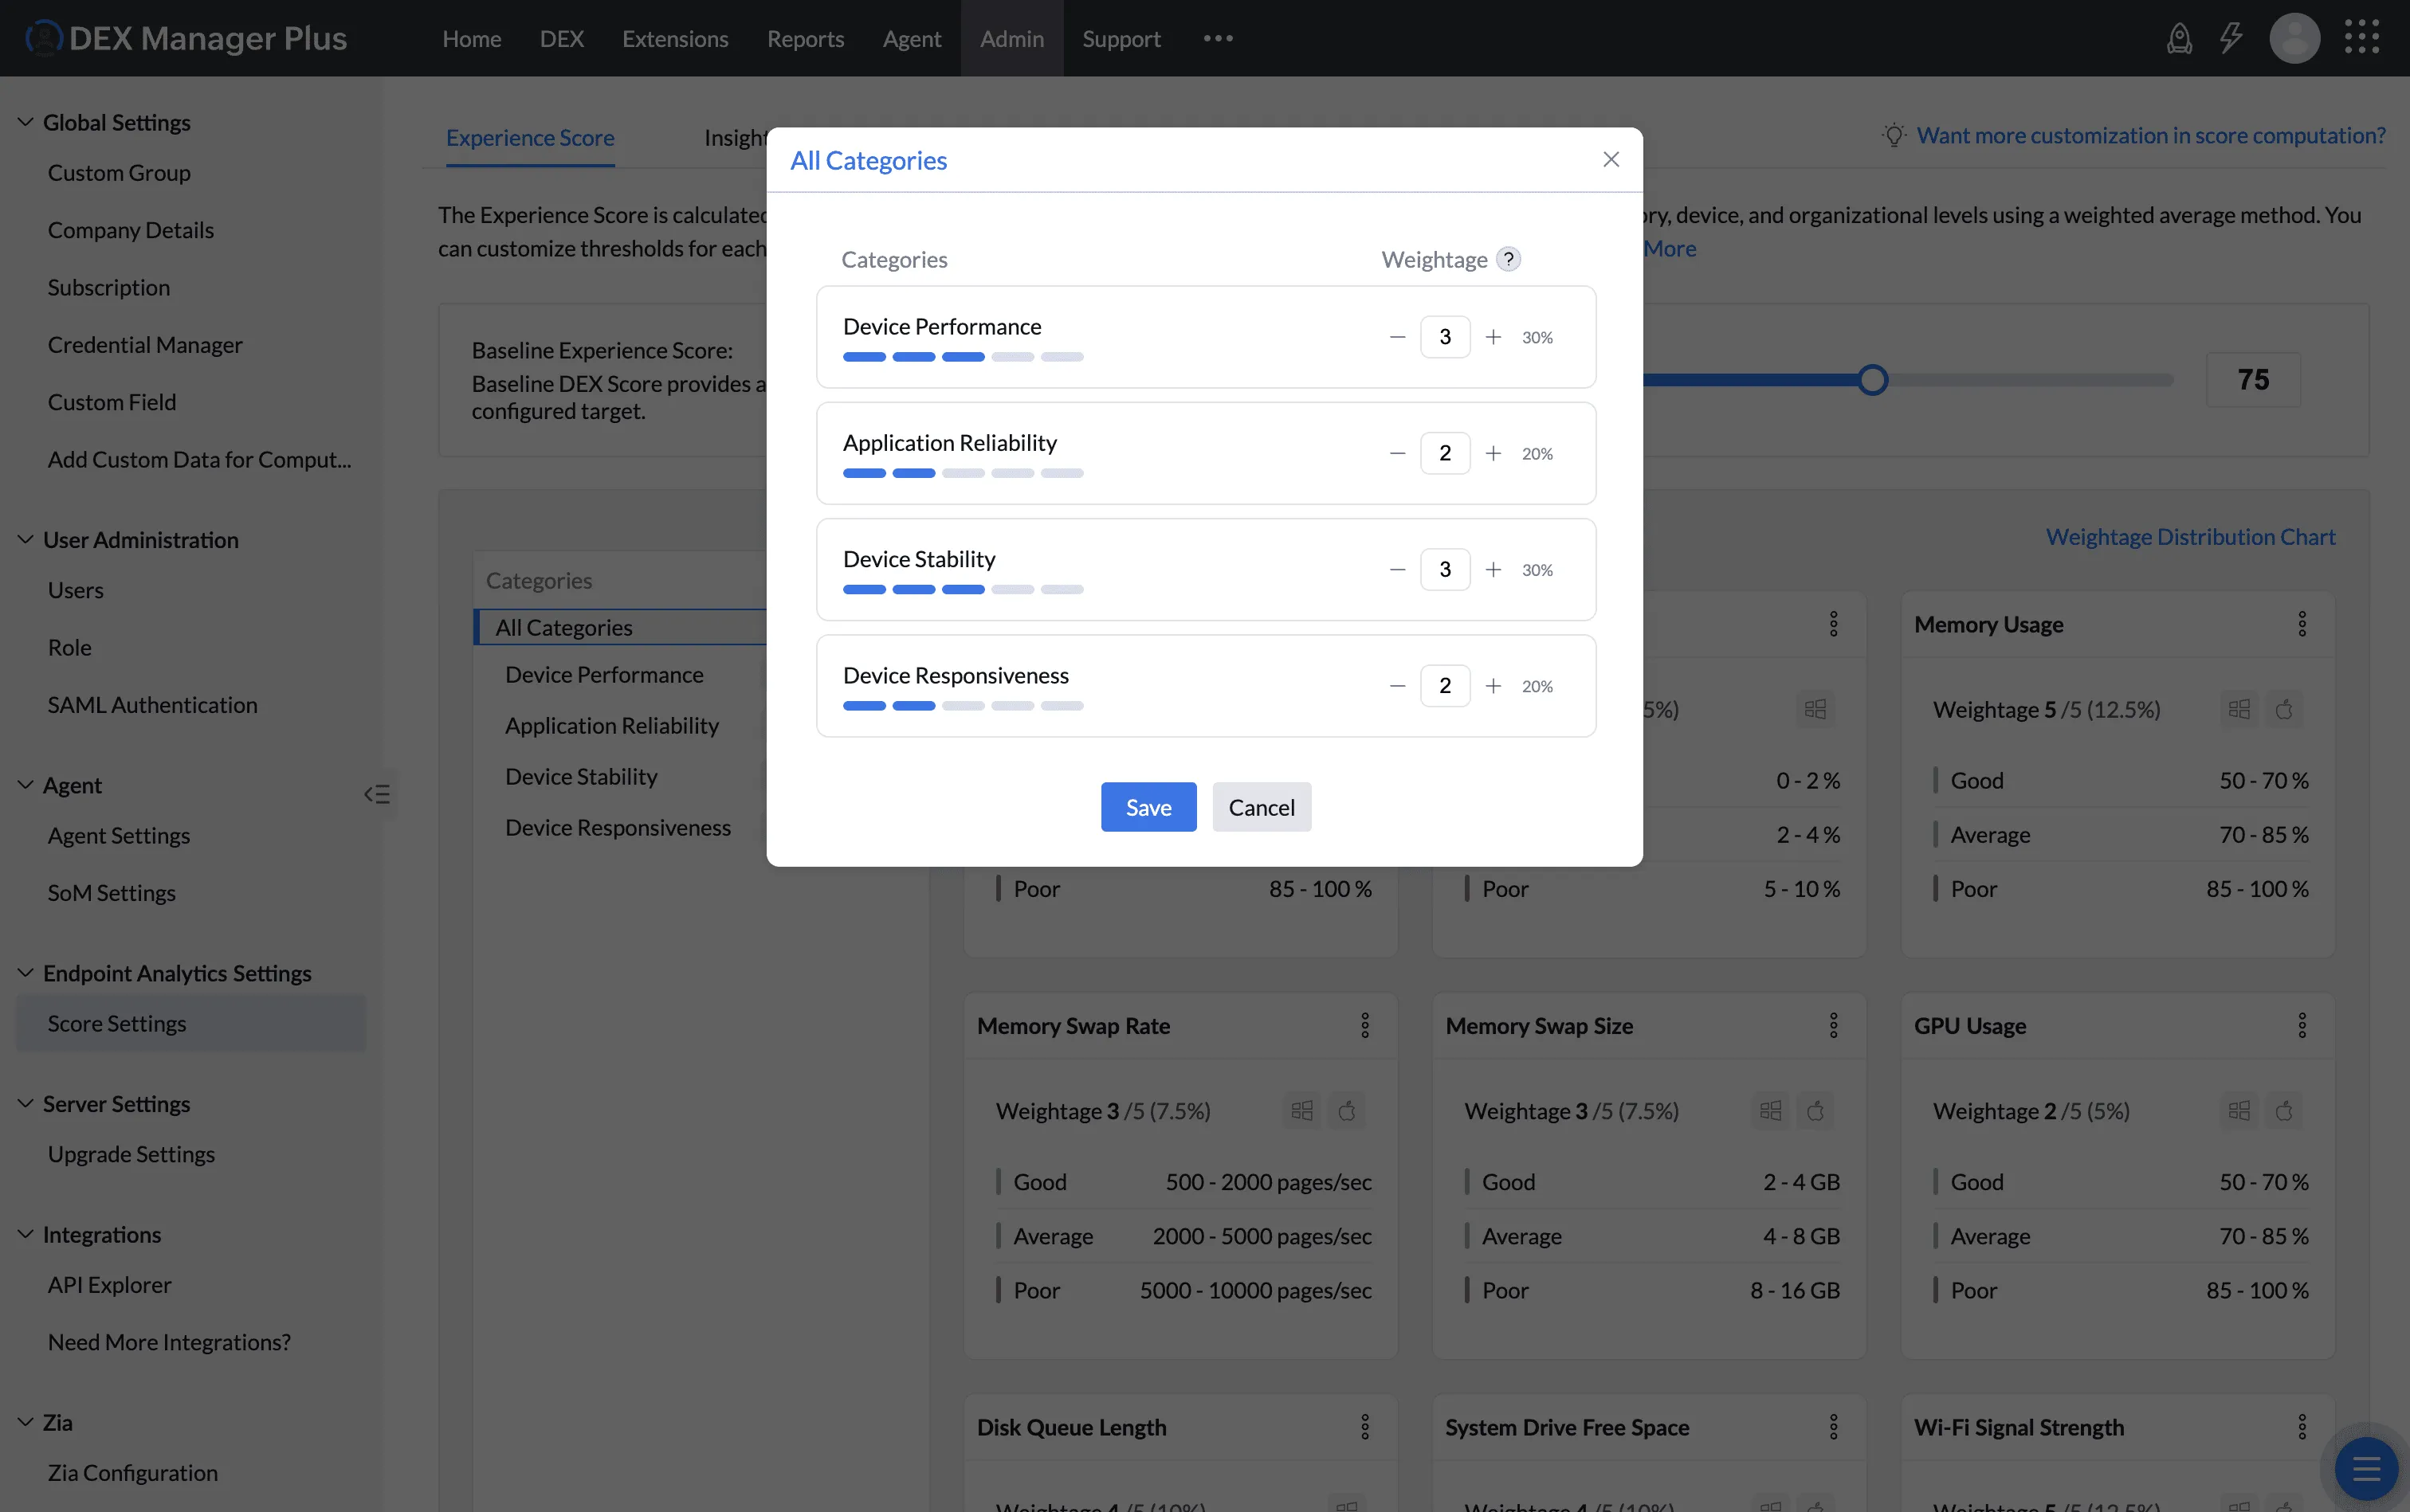
Task: Collapse the Agent section
Action: [x=26, y=785]
